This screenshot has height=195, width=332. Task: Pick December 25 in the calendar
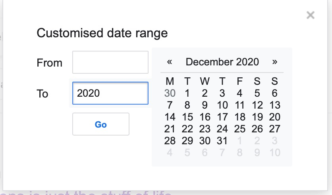[x=240, y=129]
